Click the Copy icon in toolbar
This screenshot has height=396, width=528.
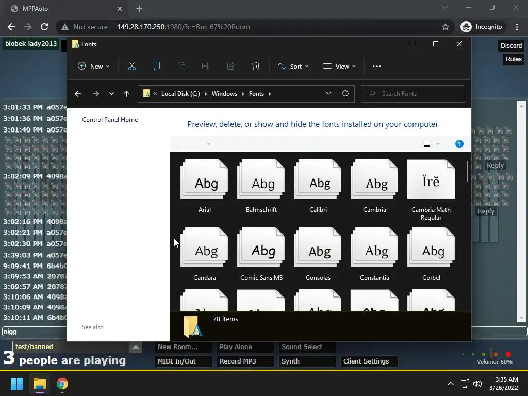(x=157, y=67)
